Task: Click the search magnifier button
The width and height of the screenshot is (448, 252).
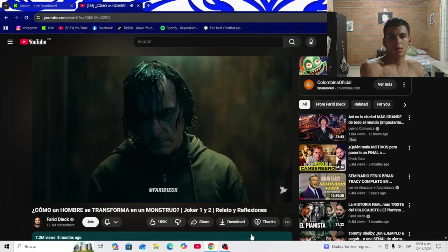Action: point(292,42)
